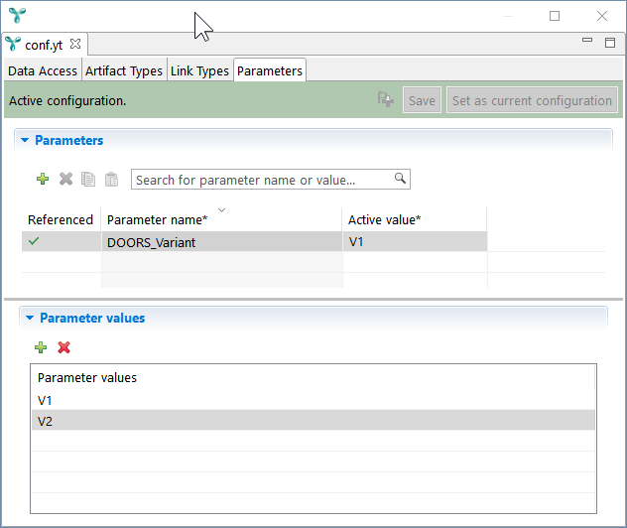
Task: Maximize the editor view panel
Action: tap(610, 42)
